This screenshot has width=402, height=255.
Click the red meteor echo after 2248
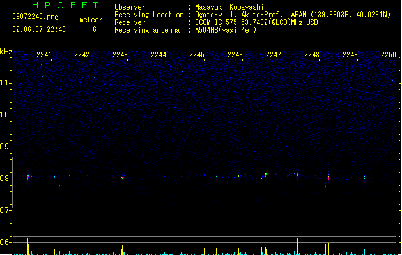328,178
